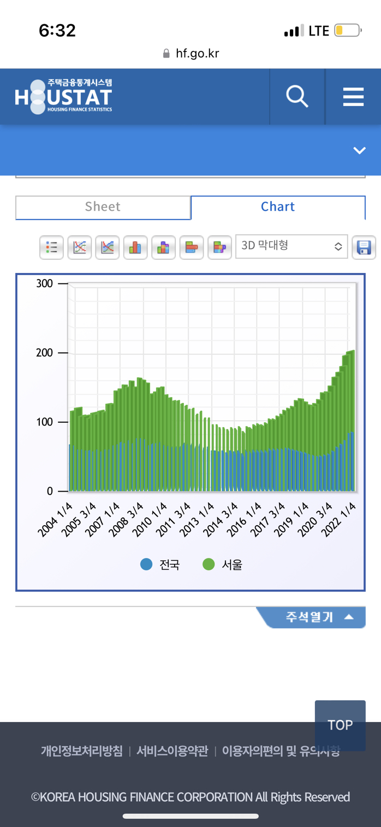
Task: Toggle the chart legend list icon
Action: (52, 247)
